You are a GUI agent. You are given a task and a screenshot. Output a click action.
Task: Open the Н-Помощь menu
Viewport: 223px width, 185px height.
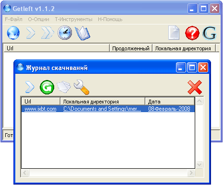110,19
